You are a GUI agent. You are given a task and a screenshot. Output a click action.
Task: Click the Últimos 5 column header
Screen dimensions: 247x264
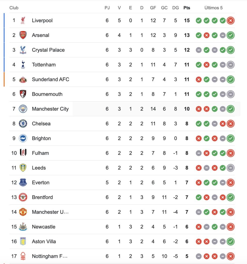coord(213,8)
